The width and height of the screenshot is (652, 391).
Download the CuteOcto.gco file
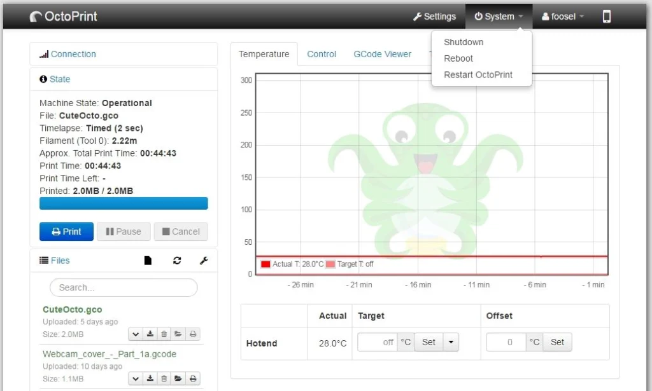(150, 334)
